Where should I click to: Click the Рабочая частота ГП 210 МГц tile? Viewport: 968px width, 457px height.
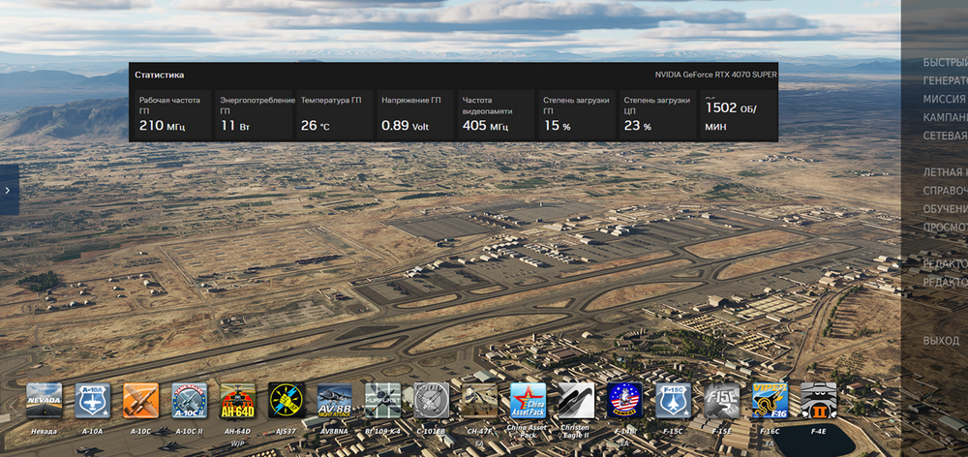pos(173,115)
